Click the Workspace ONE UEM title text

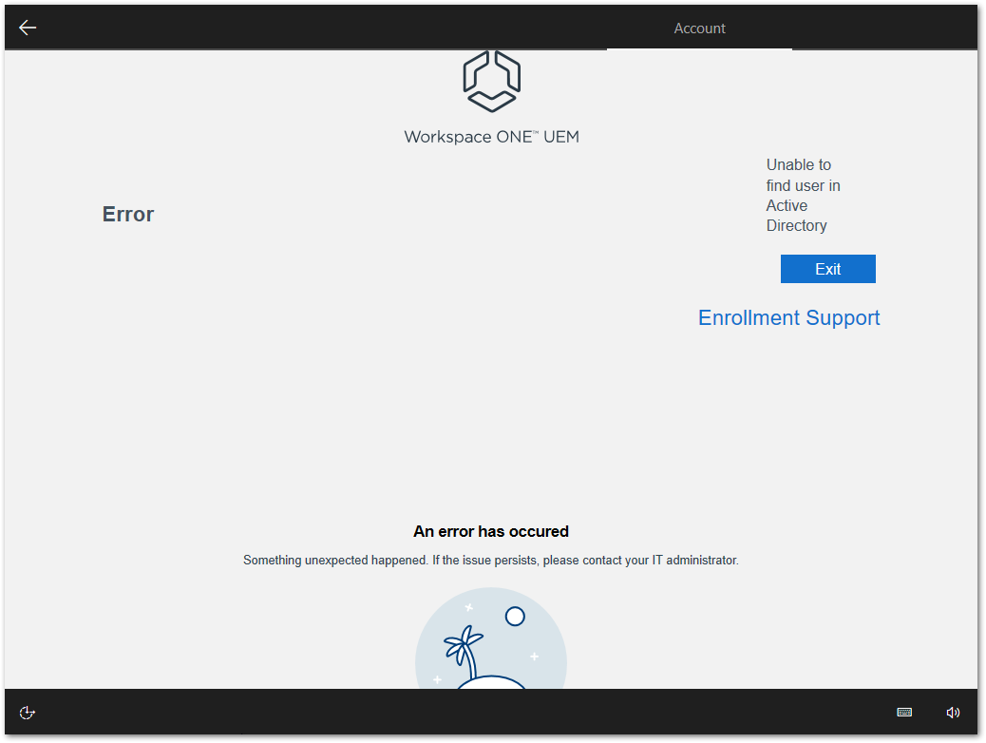pos(491,137)
